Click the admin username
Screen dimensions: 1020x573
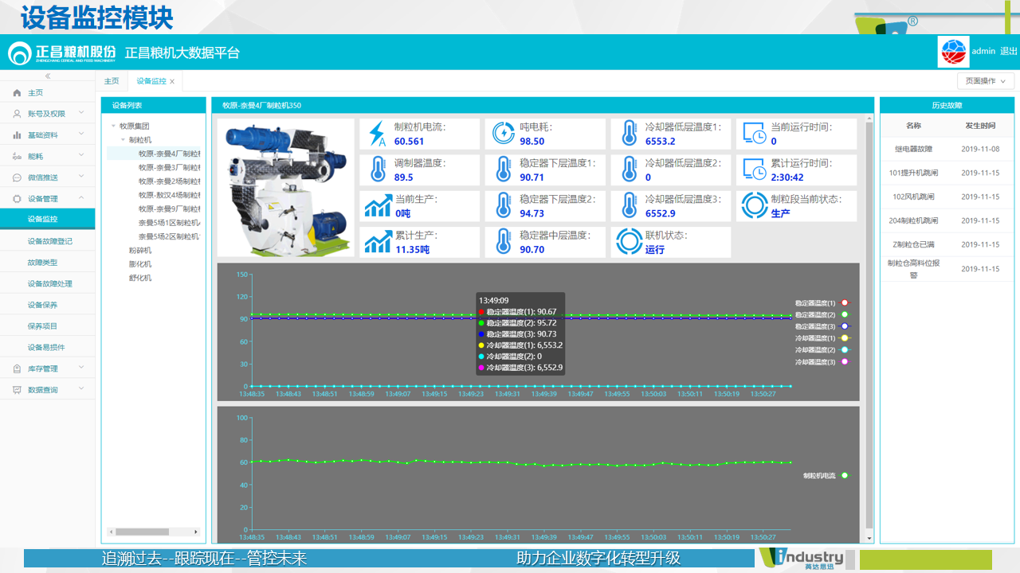(983, 51)
